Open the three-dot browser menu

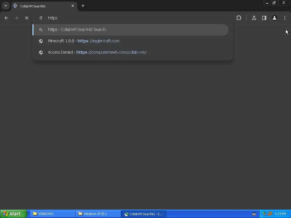285,18
